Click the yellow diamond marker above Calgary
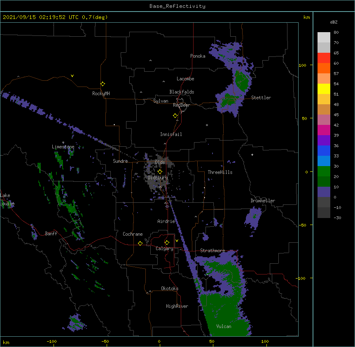355x347 pixels. tap(167, 243)
